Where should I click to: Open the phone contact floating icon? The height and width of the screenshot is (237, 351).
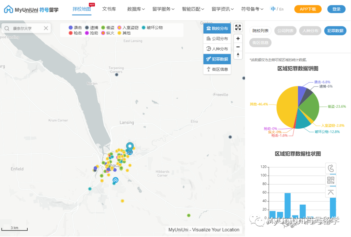pyautogui.click(x=331, y=168)
